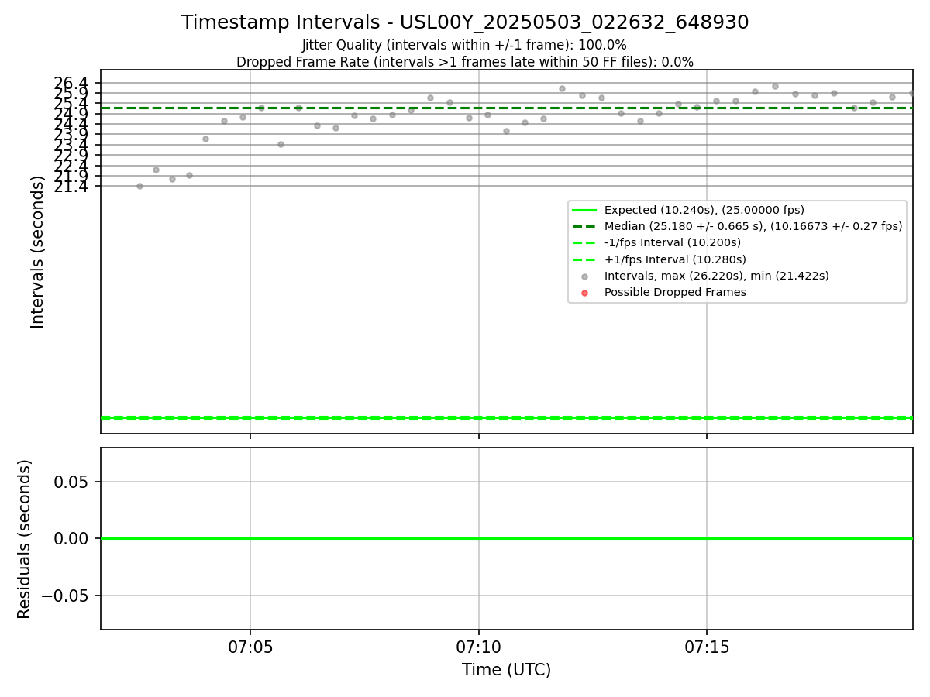Click the gray dot marker in the legend
The width and height of the screenshot is (930, 697).
(x=584, y=276)
